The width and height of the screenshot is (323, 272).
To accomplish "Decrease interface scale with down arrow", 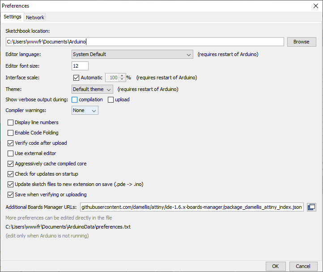I will pos(122,79).
